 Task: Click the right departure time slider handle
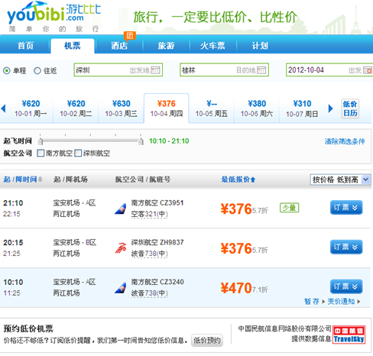[141, 141]
